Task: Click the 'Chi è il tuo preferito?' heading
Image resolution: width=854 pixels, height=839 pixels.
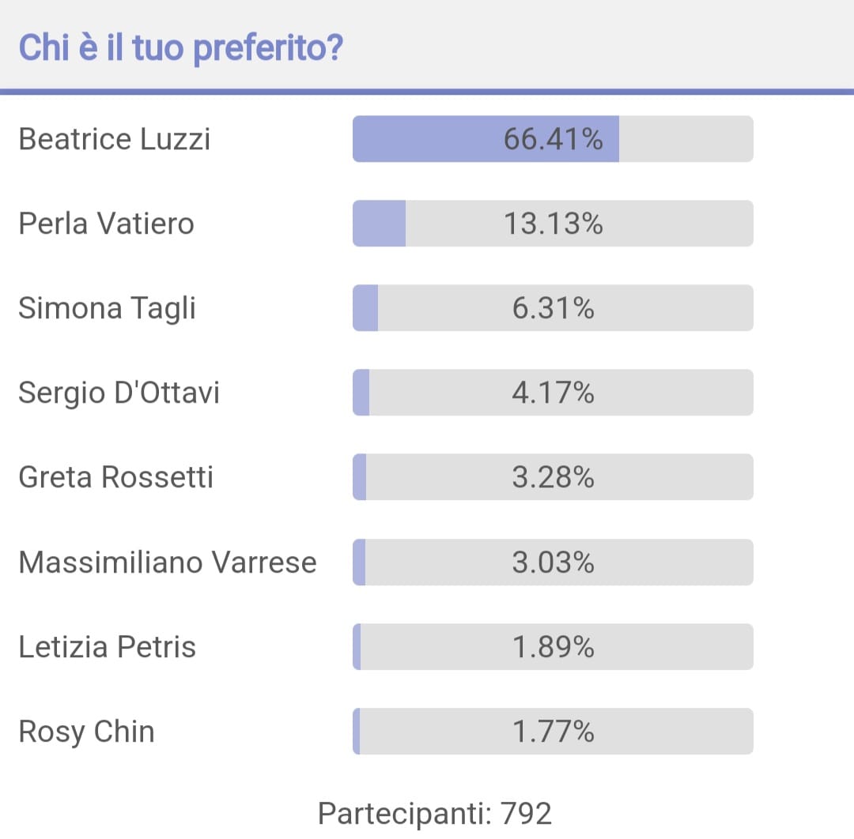Action: 181,48
